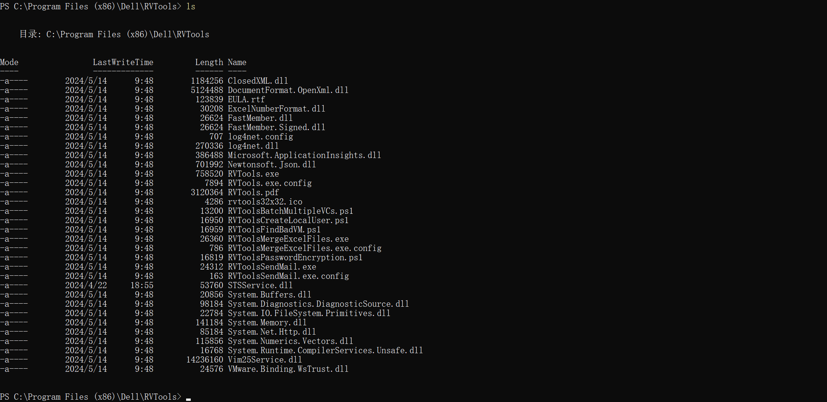
Task: Click the Length column header
Action: [209, 62]
